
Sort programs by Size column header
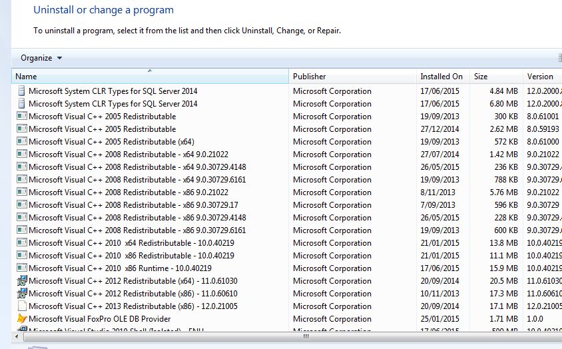click(x=496, y=76)
